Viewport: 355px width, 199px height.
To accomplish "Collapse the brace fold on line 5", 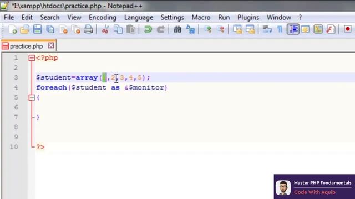I will click(32, 97).
